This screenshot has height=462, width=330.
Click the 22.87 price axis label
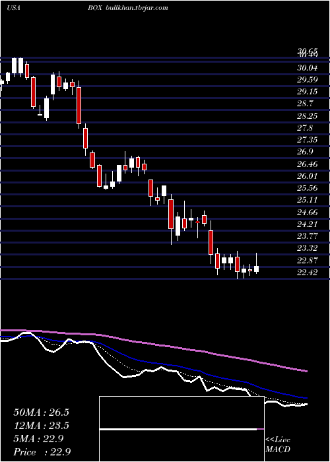pyautogui.click(x=308, y=261)
